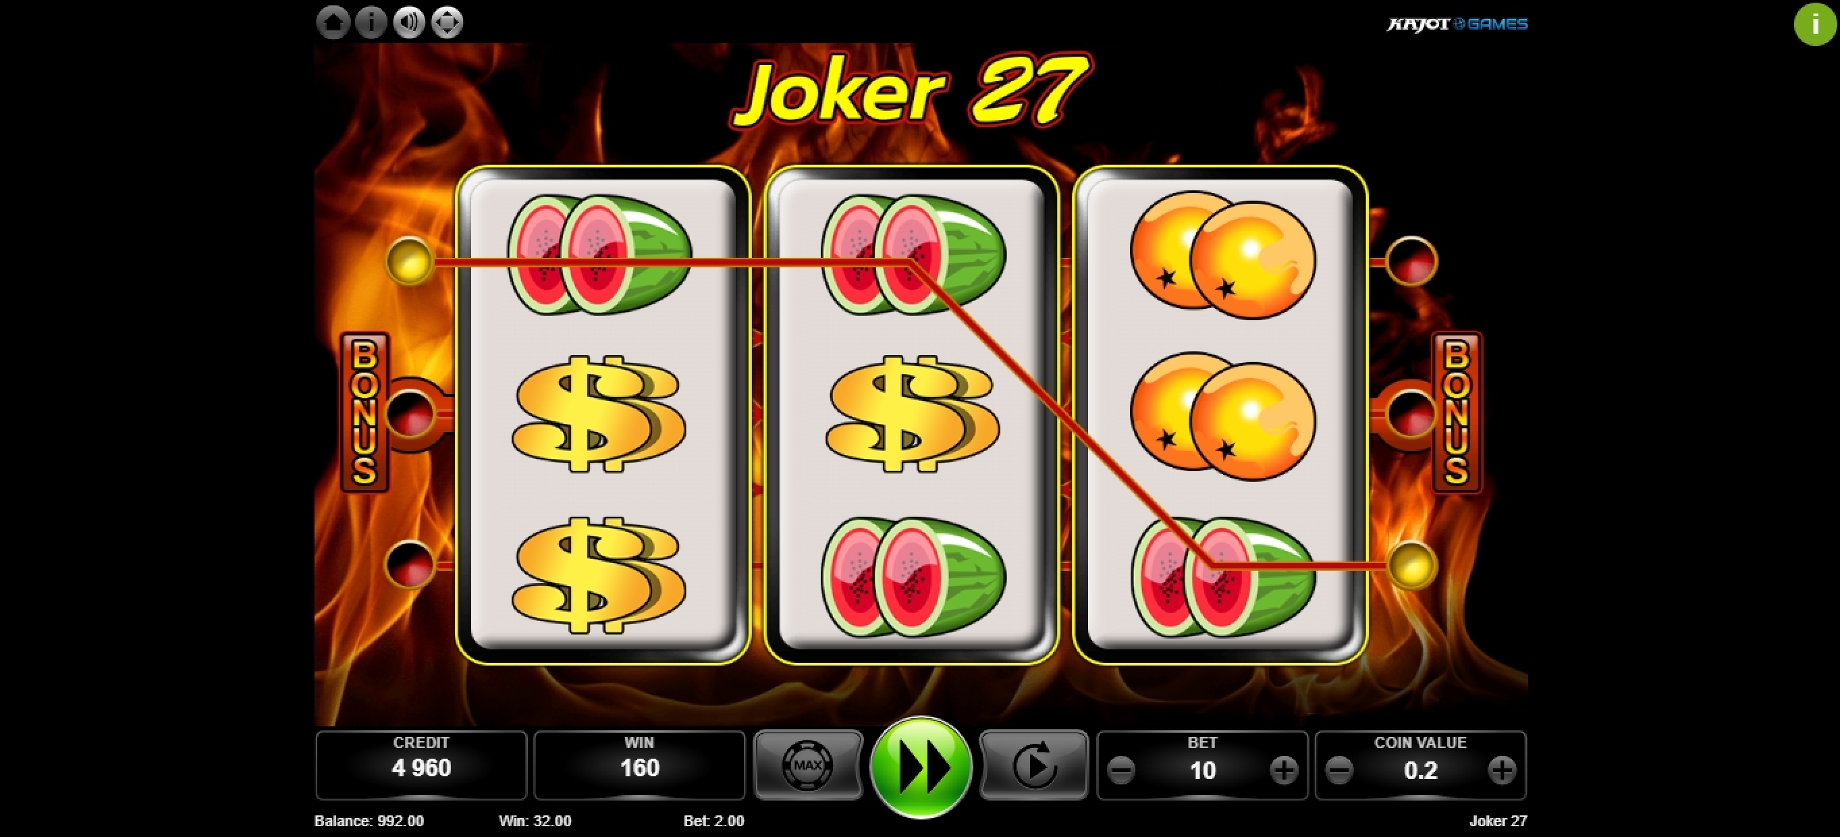Spin the reels with green button
Viewport: 1840px width, 837px height.
click(921, 767)
